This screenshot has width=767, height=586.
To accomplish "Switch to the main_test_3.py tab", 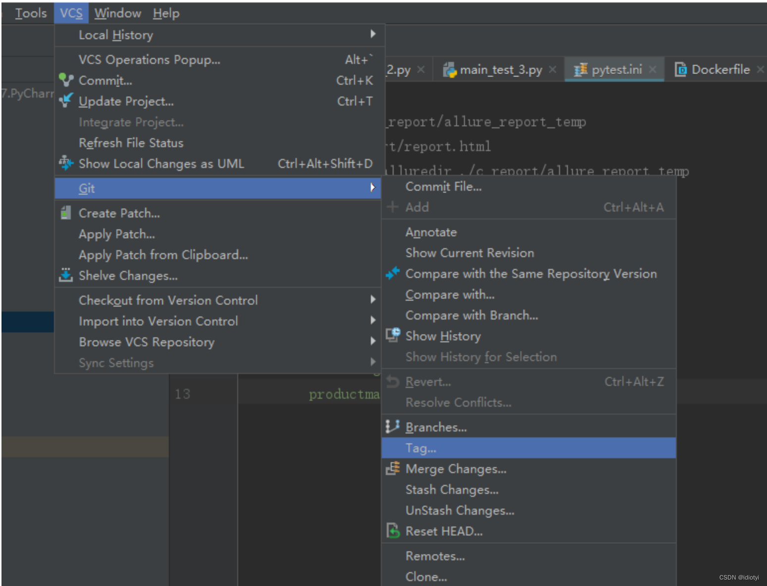I will (x=499, y=70).
